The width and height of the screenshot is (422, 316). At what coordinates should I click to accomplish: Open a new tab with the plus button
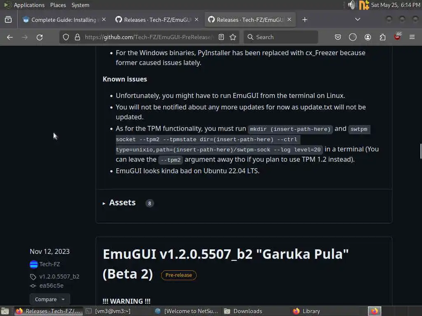click(305, 20)
